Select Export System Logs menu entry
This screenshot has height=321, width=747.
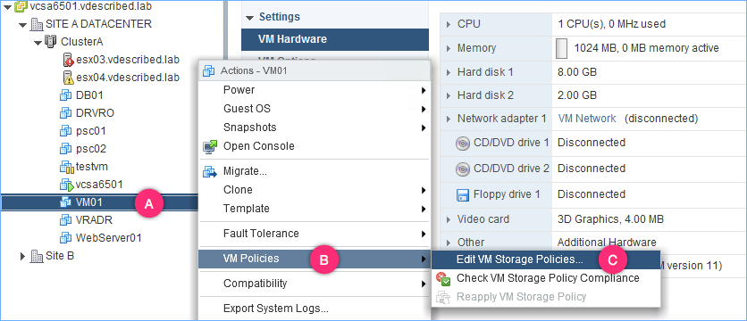(276, 309)
